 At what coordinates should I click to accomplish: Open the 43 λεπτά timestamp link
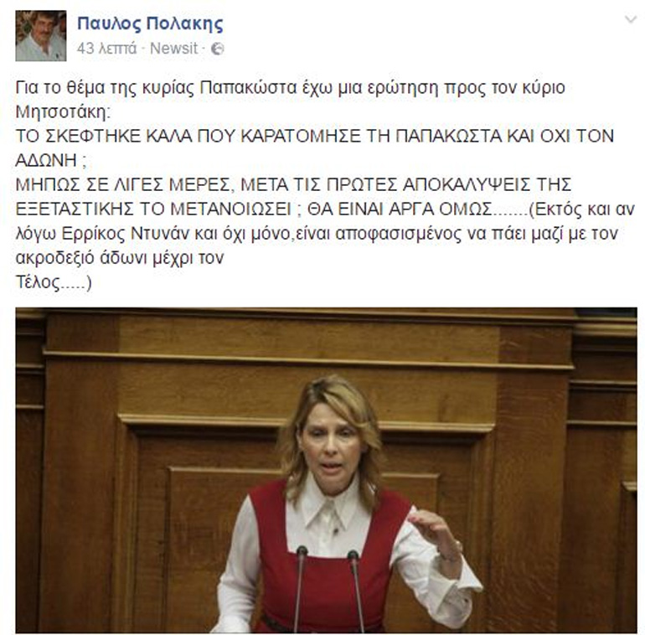click(x=106, y=49)
